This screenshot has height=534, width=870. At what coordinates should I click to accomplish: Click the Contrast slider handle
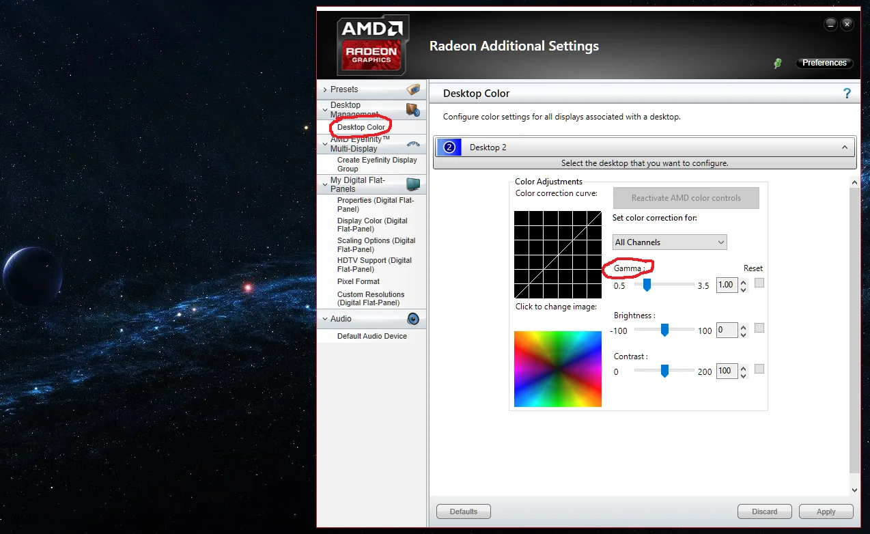(x=664, y=371)
